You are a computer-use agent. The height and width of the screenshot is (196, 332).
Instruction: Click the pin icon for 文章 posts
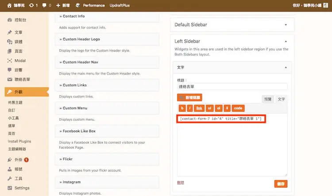click(10, 32)
